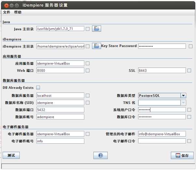This screenshot has height=170, width=196.
Task: Open the 文件 menu
Action: click(7, 12)
